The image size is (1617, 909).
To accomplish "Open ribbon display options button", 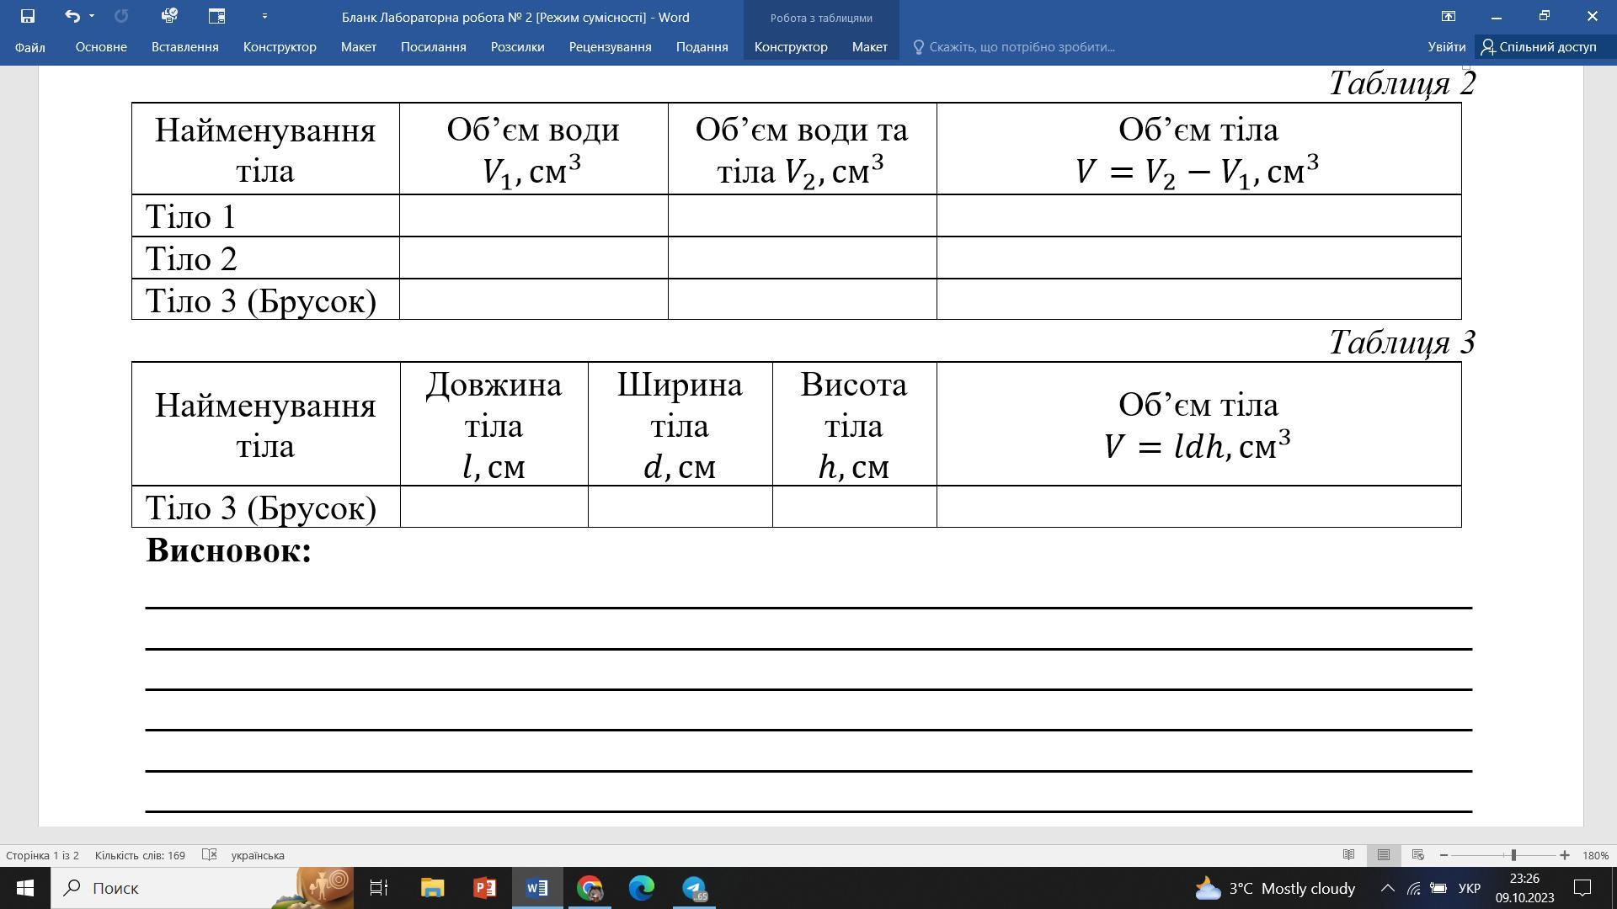I will pos(1449,16).
